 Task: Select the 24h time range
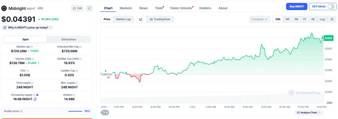point(278,19)
